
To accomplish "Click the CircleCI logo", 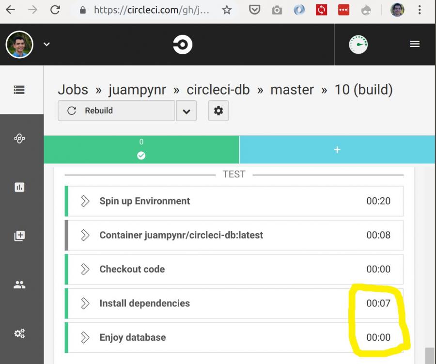I will (183, 45).
